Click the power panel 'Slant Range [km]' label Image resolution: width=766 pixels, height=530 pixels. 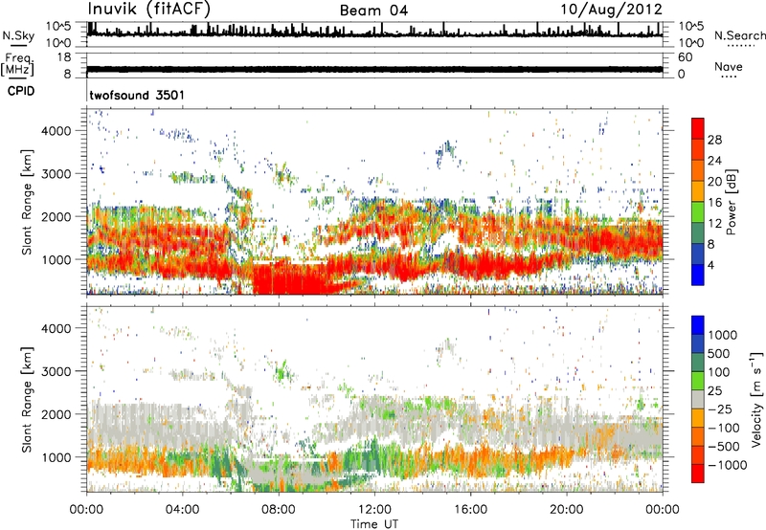(28, 202)
